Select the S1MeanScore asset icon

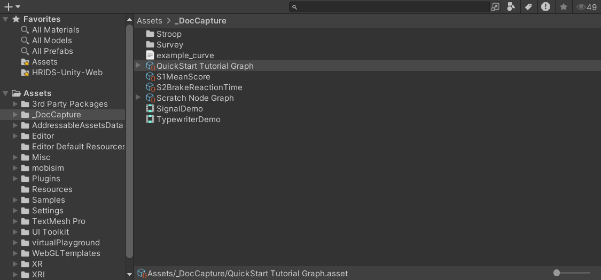tap(151, 77)
